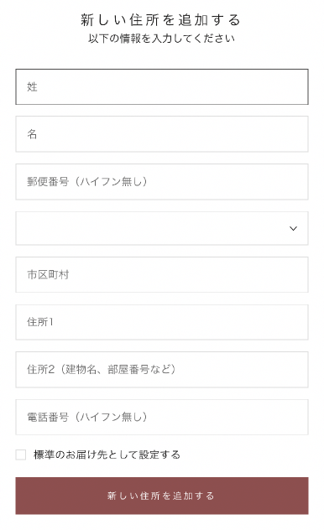
Task: Click the 以下の情報を入力してください subtitle text
Action: click(161, 39)
